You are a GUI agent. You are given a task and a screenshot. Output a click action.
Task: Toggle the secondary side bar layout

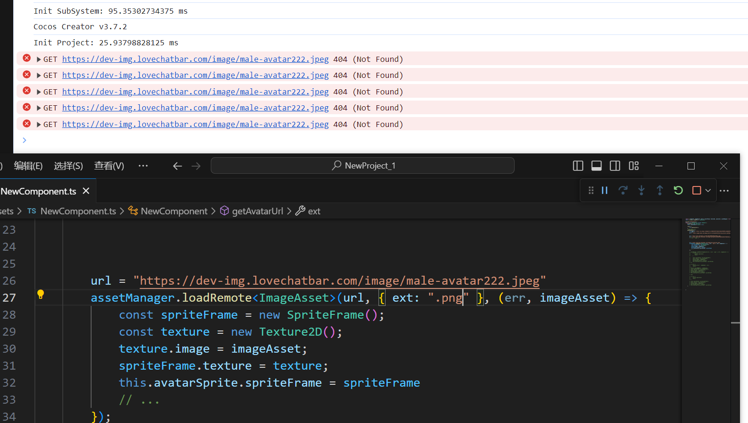point(615,166)
